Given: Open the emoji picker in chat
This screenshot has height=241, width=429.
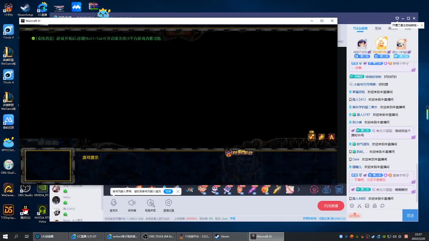Looking at the screenshot, I should click(352, 206).
